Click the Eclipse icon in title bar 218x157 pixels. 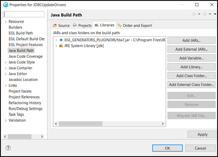[x=6, y=5]
